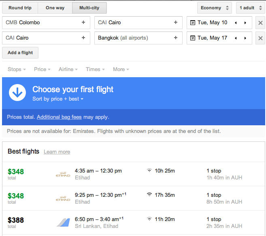Select the $388 Sri Lankan, Etihad flight
Screen dimensions: 266x236
tap(134, 222)
